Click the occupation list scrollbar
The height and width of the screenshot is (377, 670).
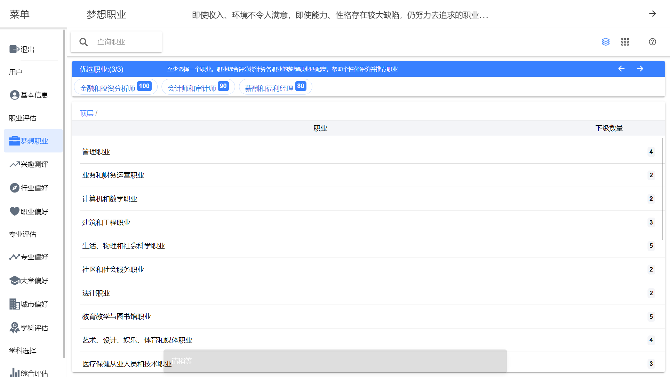tap(662, 189)
